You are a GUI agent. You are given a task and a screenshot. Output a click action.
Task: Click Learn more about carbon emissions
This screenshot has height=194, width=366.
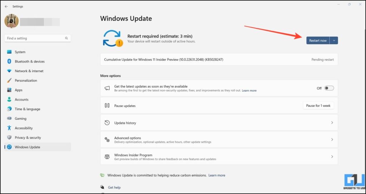[x=217, y=175]
